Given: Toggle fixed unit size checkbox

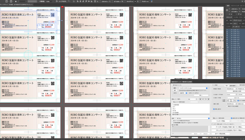Looking at the screenshot, I should (227, 106).
